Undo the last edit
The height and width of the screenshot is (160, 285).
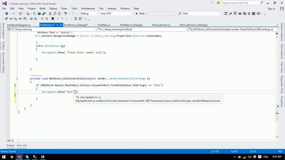click(65, 14)
